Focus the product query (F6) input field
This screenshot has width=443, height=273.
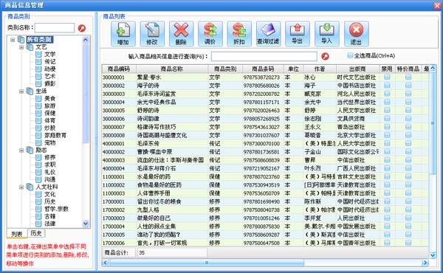point(264,56)
